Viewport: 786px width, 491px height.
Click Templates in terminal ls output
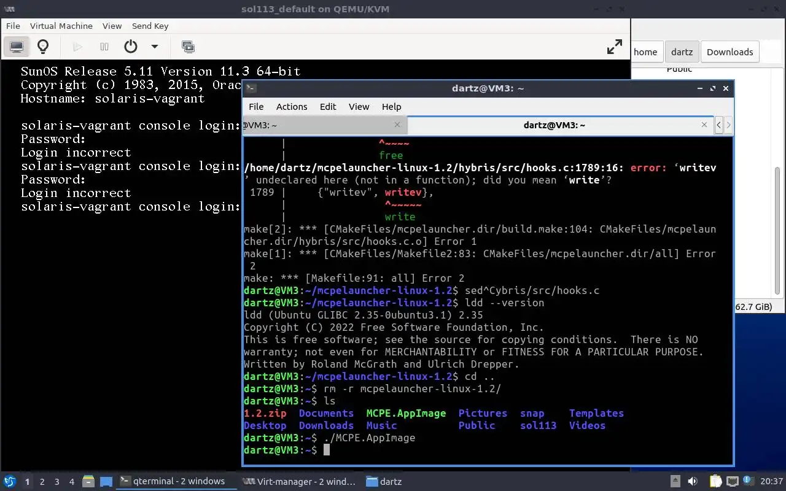[596, 413]
